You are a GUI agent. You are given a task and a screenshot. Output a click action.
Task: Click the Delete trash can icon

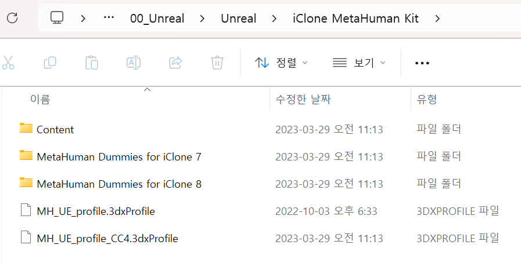tap(217, 63)
